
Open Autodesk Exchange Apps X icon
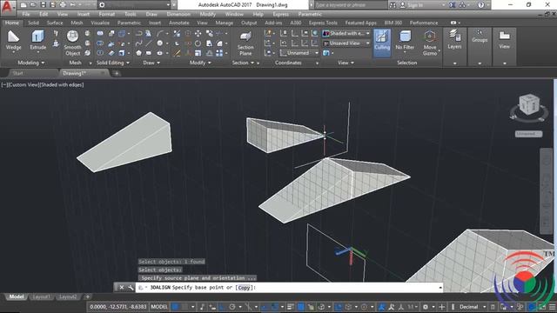453,5
